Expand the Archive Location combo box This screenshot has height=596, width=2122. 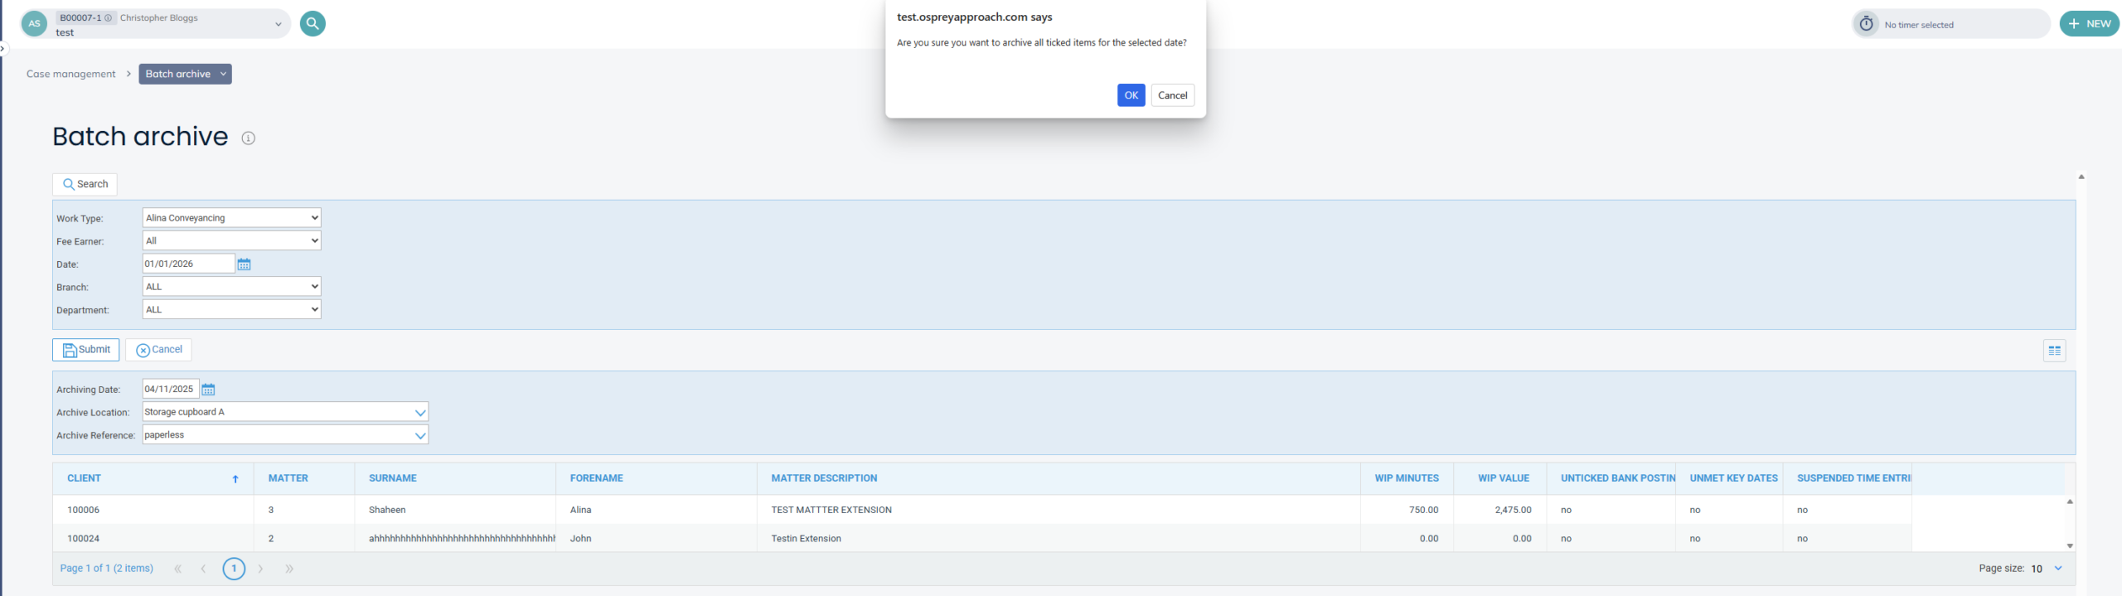[x=419, y=412]
